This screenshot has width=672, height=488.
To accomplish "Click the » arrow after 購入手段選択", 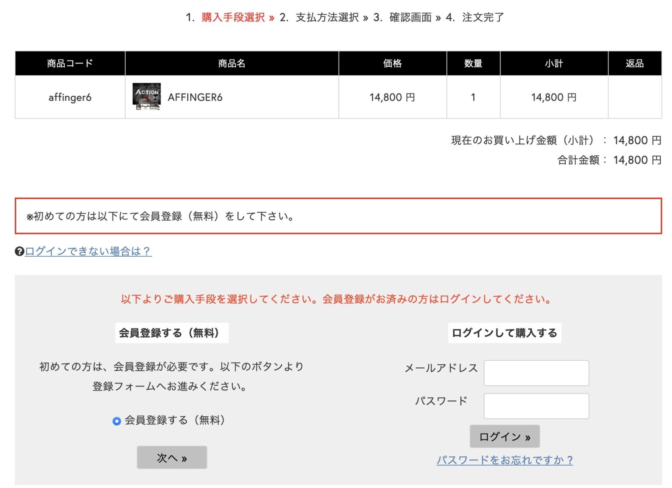I will 271,18.
